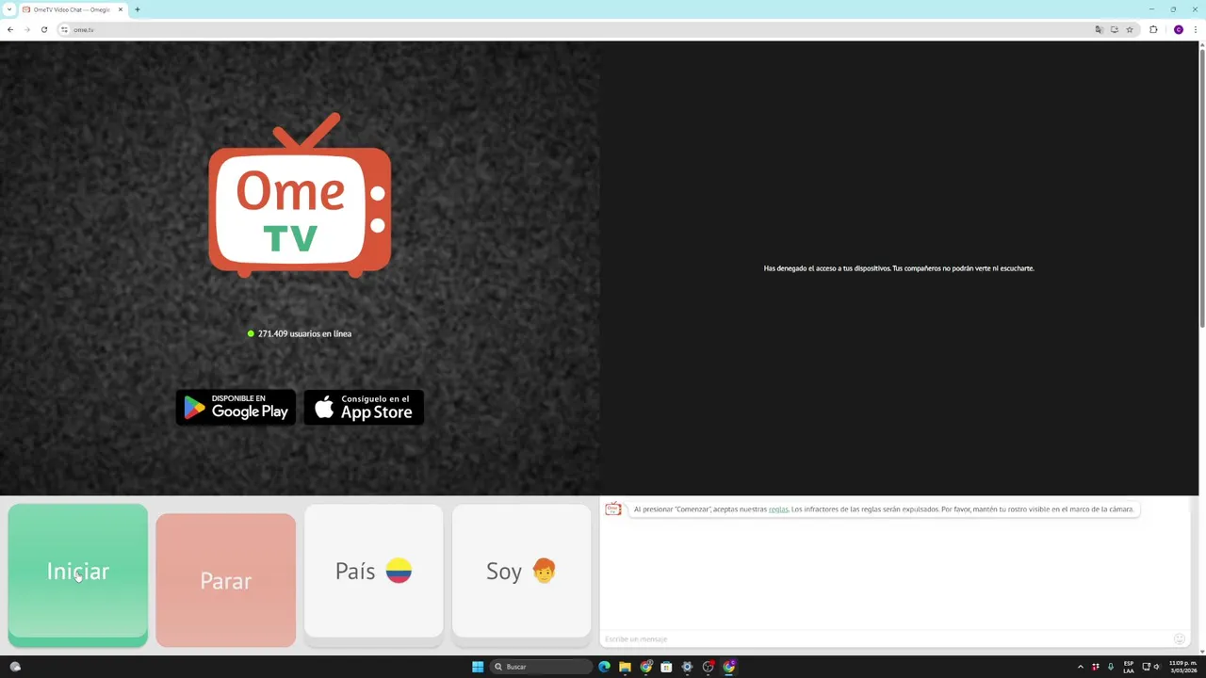Click the ESP LAA language indicator

tap(1129, 667)
